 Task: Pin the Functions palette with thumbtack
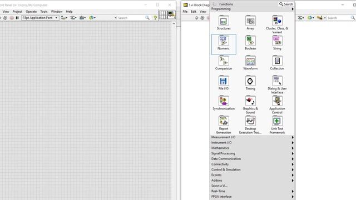pyautogui.click(x=215, y=4)
